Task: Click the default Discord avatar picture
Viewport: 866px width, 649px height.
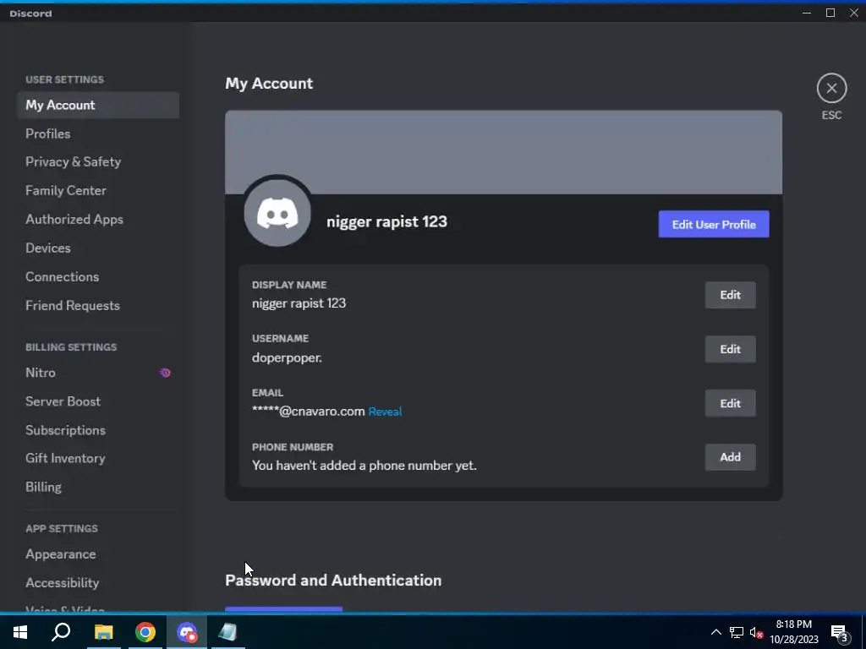Action: pyautogui.click(x=277, y=213)
